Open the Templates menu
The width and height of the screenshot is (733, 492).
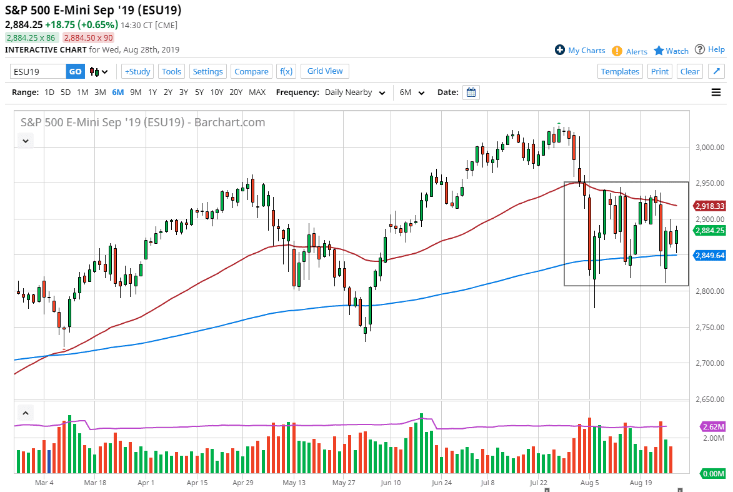tap(620, 71)
